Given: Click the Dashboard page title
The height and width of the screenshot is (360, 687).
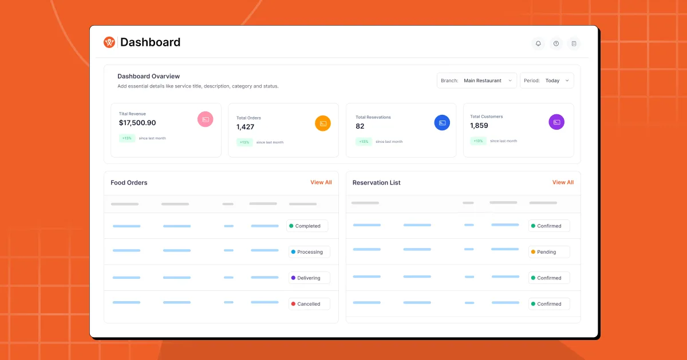Looking at the screenshot, I should click(x=150, y=42).
